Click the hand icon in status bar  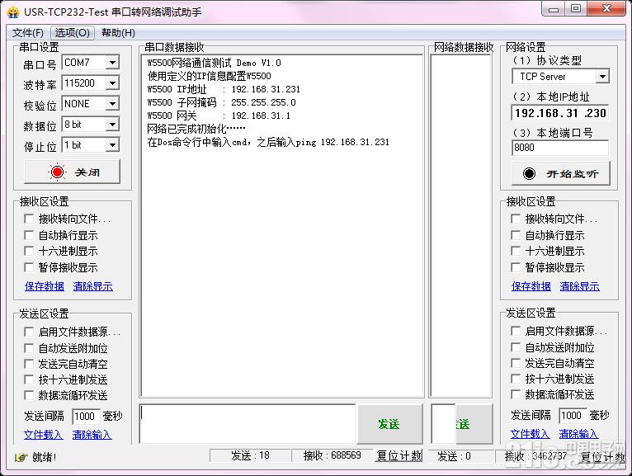tap(21, 458)
